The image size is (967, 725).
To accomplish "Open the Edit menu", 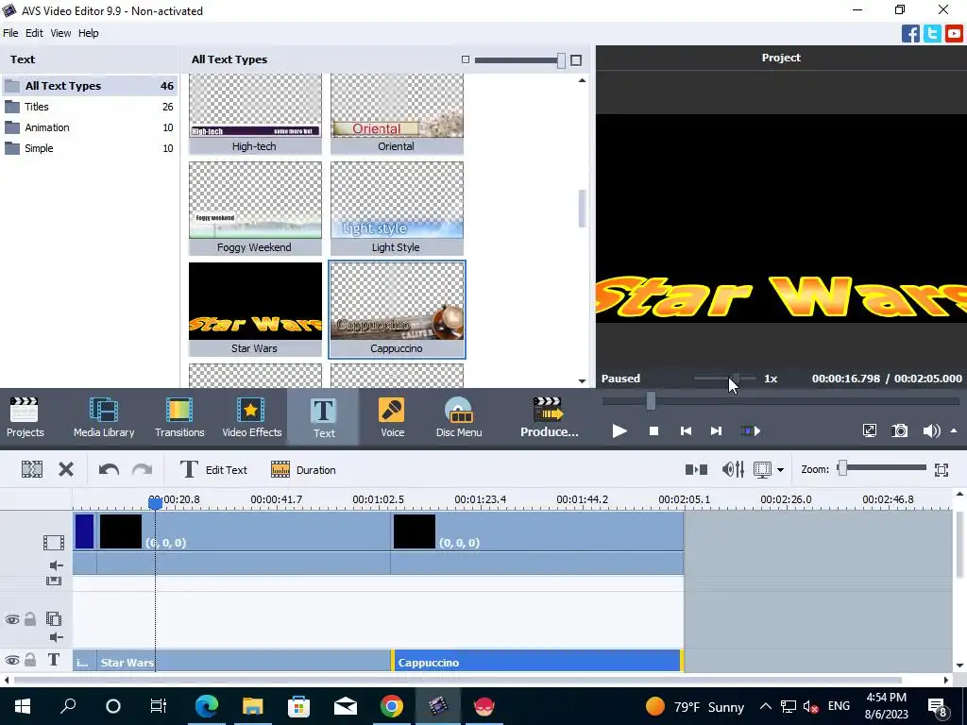I will point(34,33).
